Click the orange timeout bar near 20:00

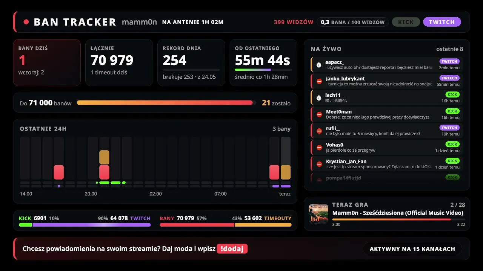[x=104, y=157]
